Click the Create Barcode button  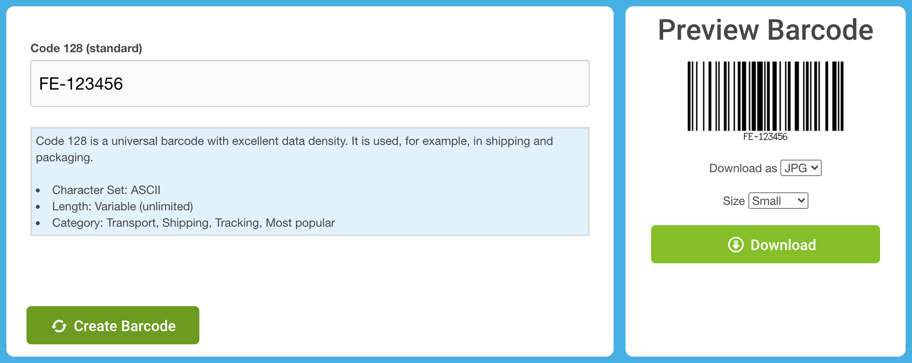(113, 325)
